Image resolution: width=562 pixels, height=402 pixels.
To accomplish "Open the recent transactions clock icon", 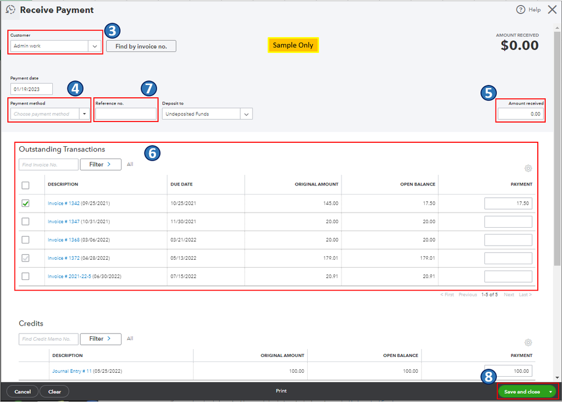I will pyautogui.click(x=10, y=10).
